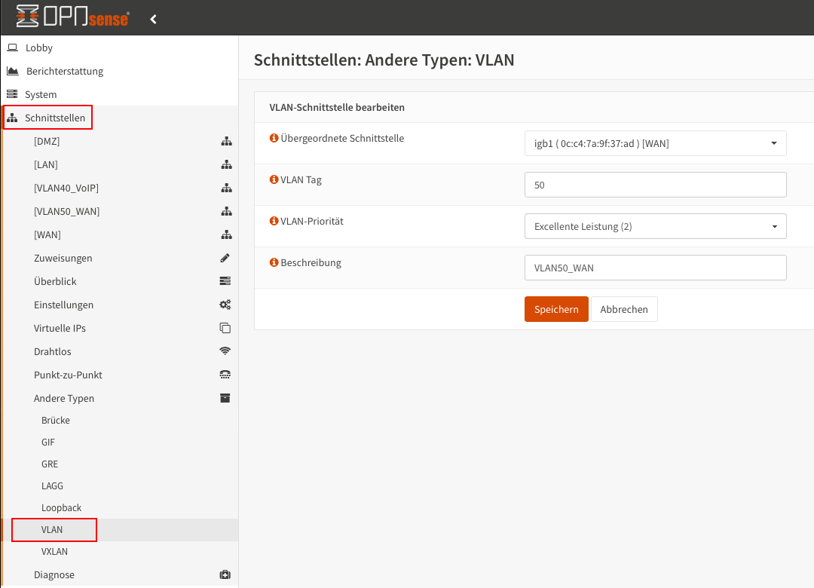Click the wifi icon for Drahtlos
Screen dimensions: 814x588
coord(225,351)
